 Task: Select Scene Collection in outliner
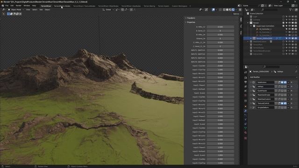click(256, 14)
